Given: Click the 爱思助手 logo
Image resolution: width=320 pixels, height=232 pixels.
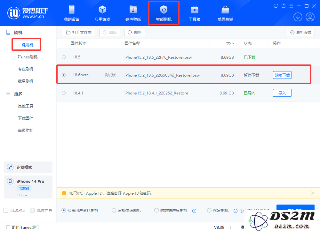Looking at the screenshot, I should pyautogui.click(x=28, y=13).
